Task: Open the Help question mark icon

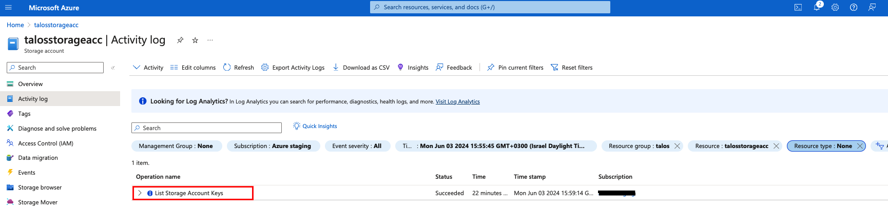Action: pos(854,8)
